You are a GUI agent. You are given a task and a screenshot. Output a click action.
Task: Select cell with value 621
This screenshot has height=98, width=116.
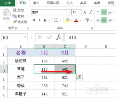[65, 77]
